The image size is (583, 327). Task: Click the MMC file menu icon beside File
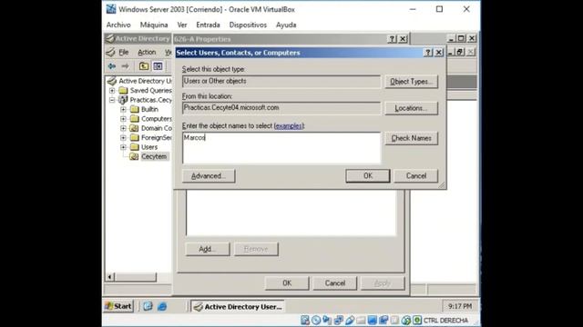(110, 53)
